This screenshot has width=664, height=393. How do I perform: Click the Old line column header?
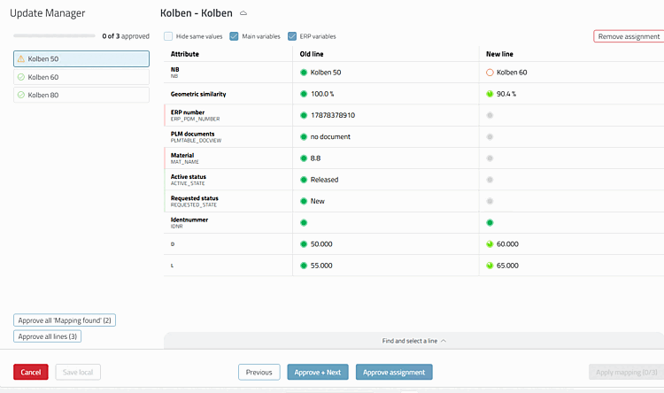tap(312, 54)
